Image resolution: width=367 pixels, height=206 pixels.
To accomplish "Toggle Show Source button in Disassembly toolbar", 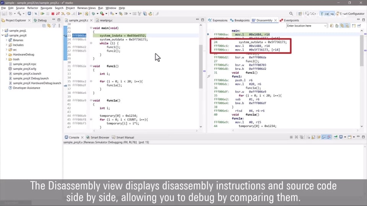I will [346, 26].
